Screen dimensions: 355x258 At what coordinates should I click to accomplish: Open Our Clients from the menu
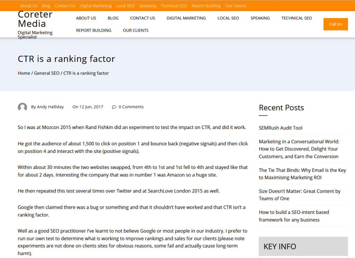(x=136, y=30)
